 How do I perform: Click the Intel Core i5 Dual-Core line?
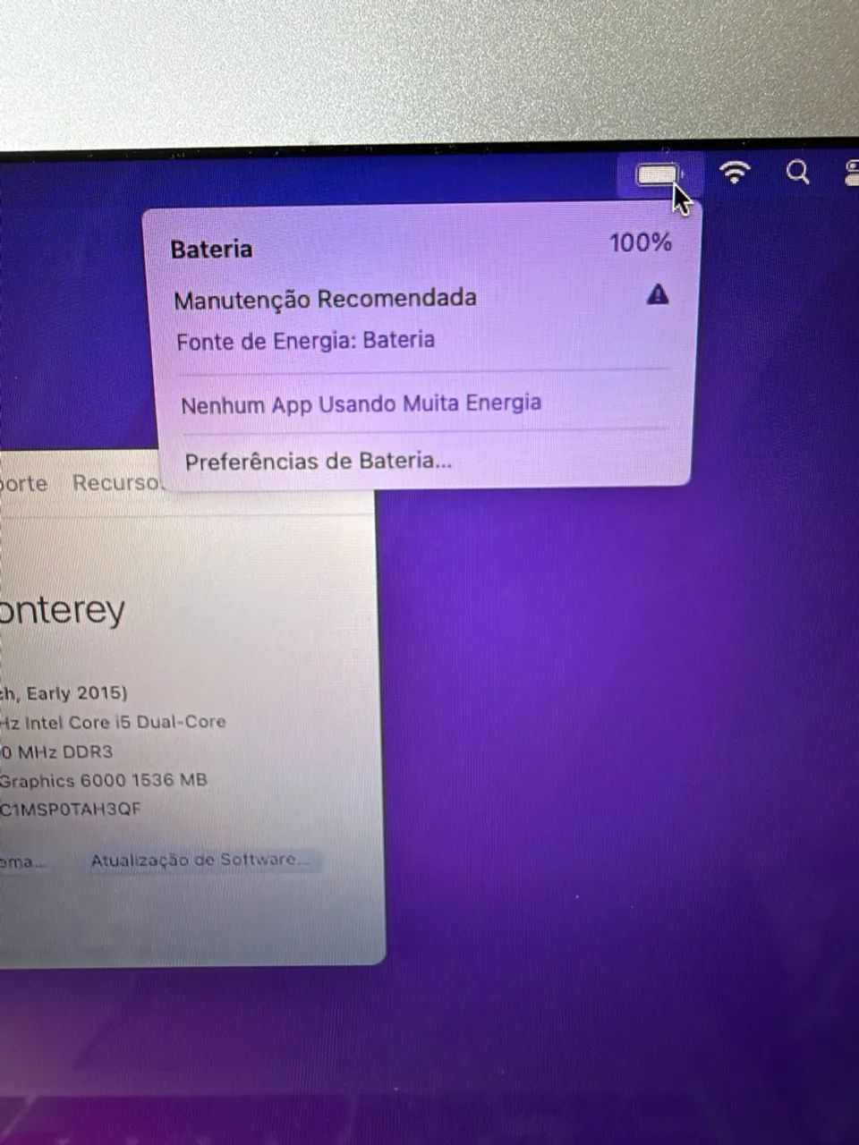tap(113, 722)
